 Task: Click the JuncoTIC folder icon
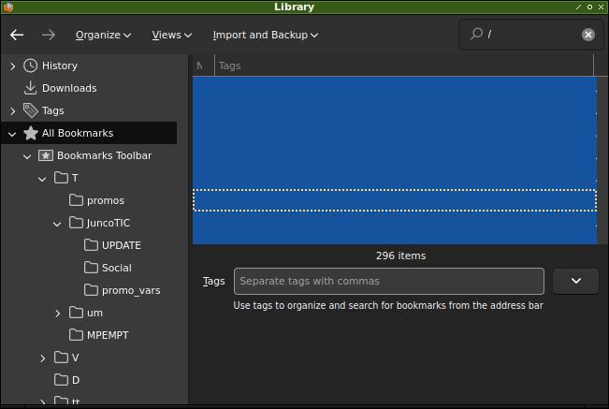(x=76, y=223)
